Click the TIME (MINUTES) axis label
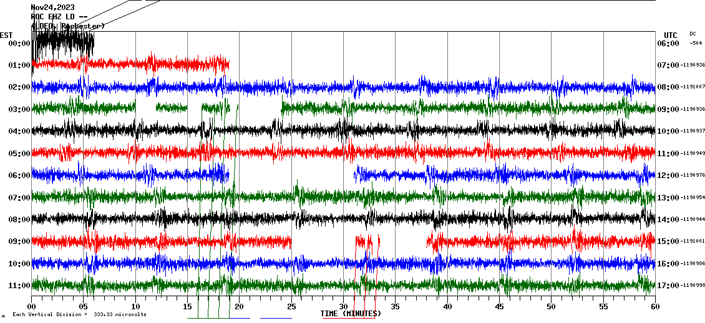 coord(351,314)
